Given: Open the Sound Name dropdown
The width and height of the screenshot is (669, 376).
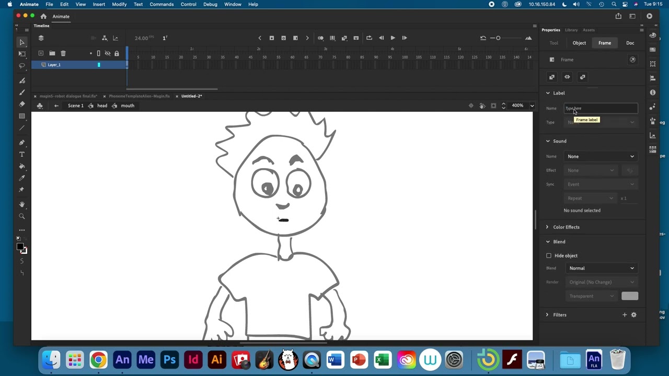Looking at the screenshot, I should click(601, 156).
